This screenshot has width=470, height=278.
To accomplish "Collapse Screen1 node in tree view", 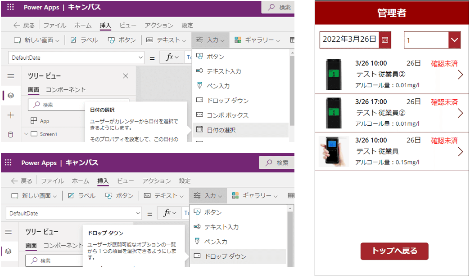I will [x=26, y=134].
